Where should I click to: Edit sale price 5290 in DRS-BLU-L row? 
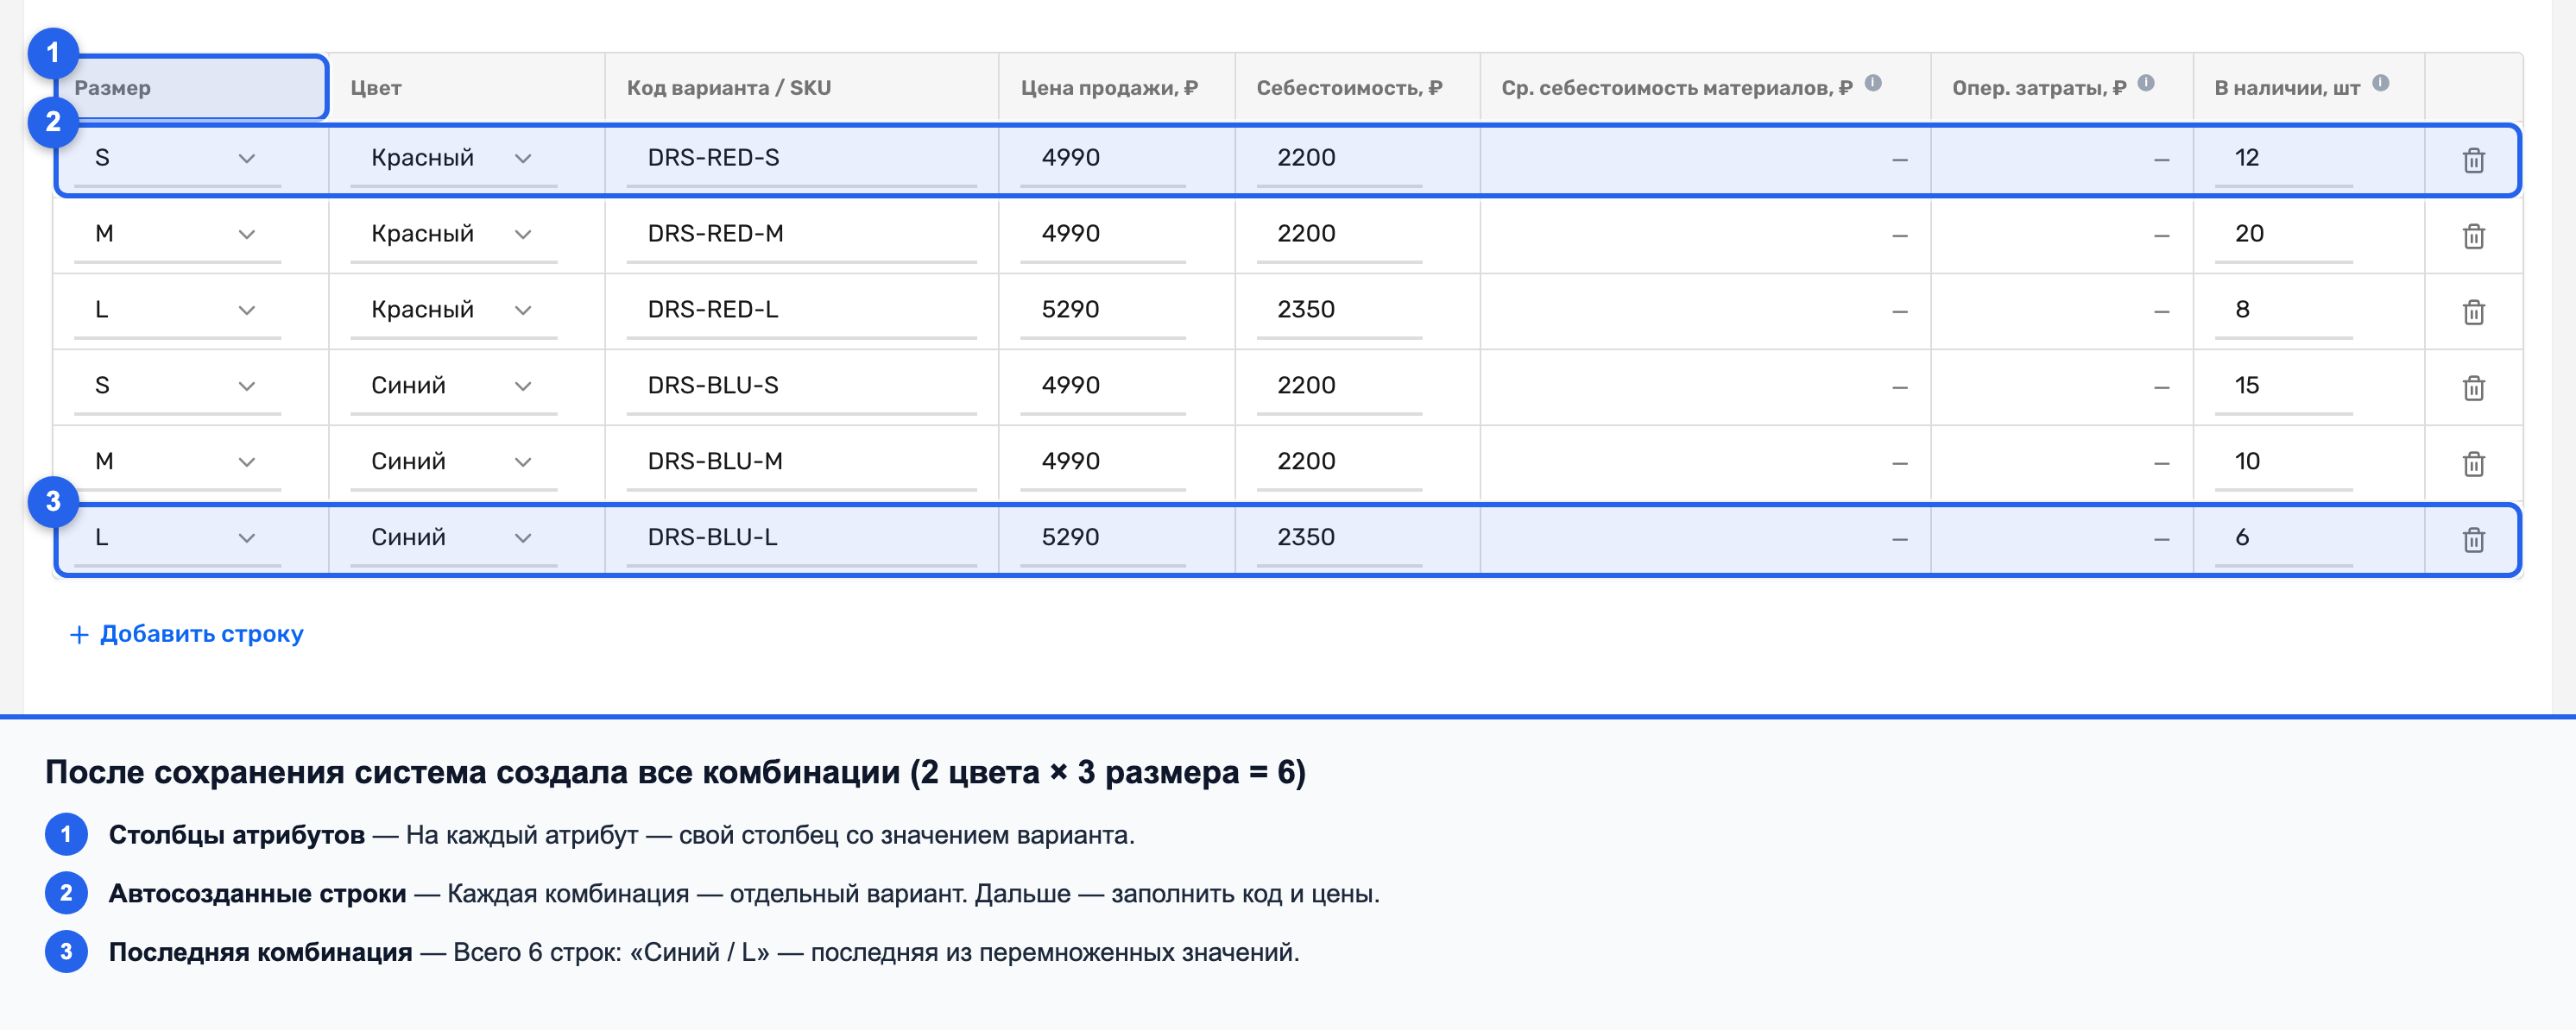[1103, 537]
